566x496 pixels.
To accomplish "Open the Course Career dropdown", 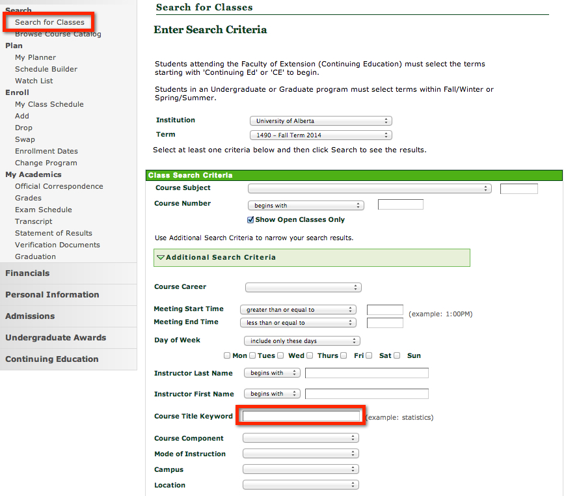I will (303, 287).
